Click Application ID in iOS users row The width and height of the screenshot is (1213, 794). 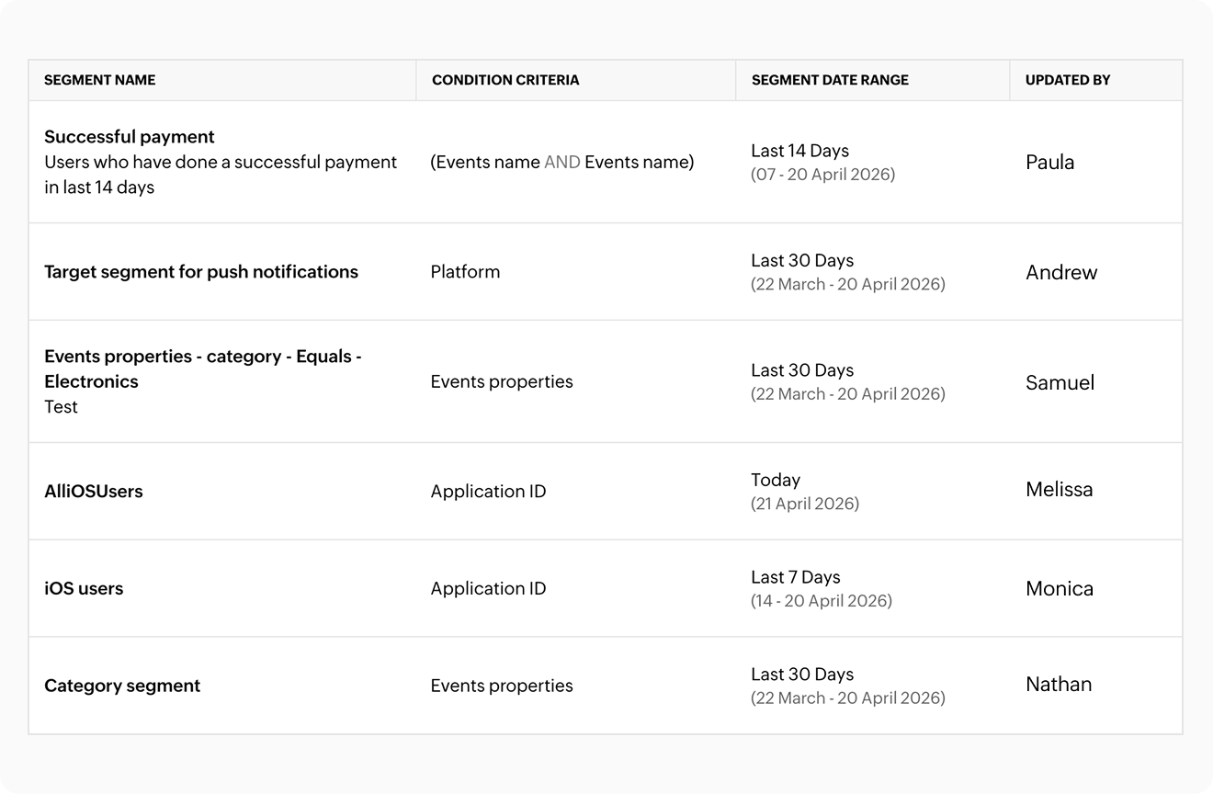[x=488, y=589]
